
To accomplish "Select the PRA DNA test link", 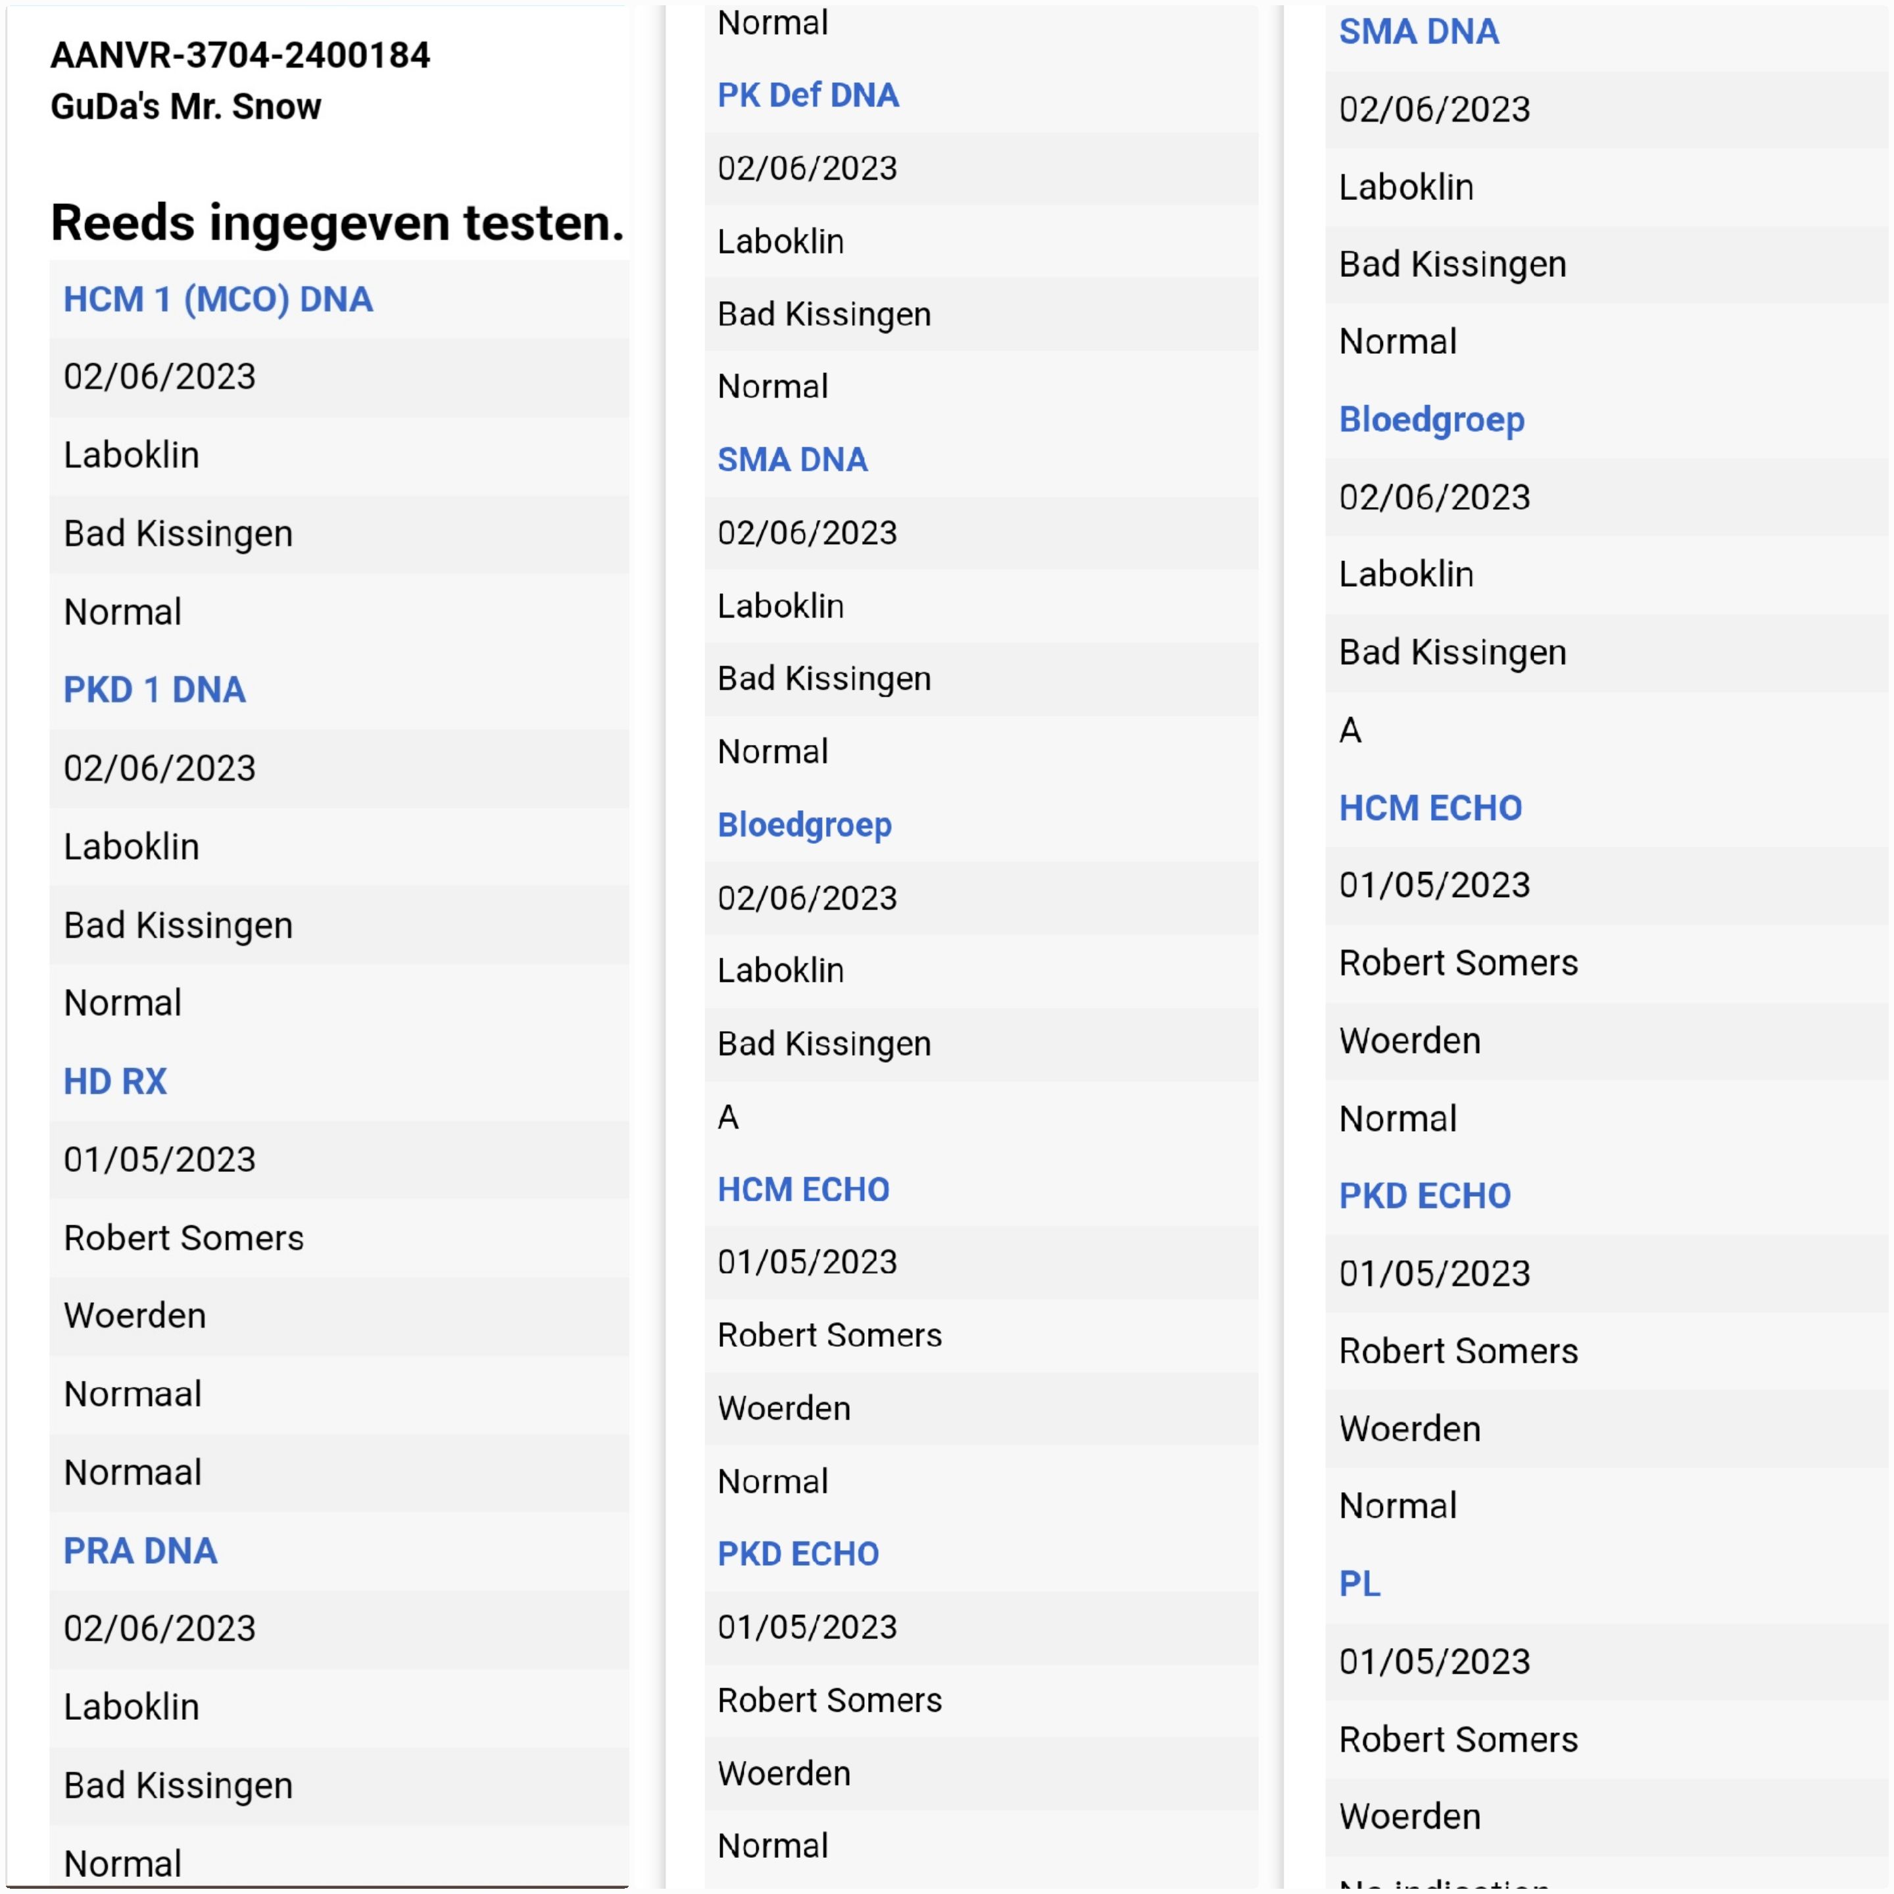I will (x=140, y=1551).
